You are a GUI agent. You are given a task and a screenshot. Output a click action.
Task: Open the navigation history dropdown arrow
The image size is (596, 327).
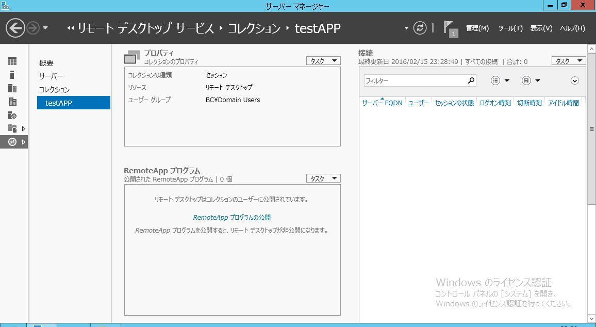click(x=45, y=28)
